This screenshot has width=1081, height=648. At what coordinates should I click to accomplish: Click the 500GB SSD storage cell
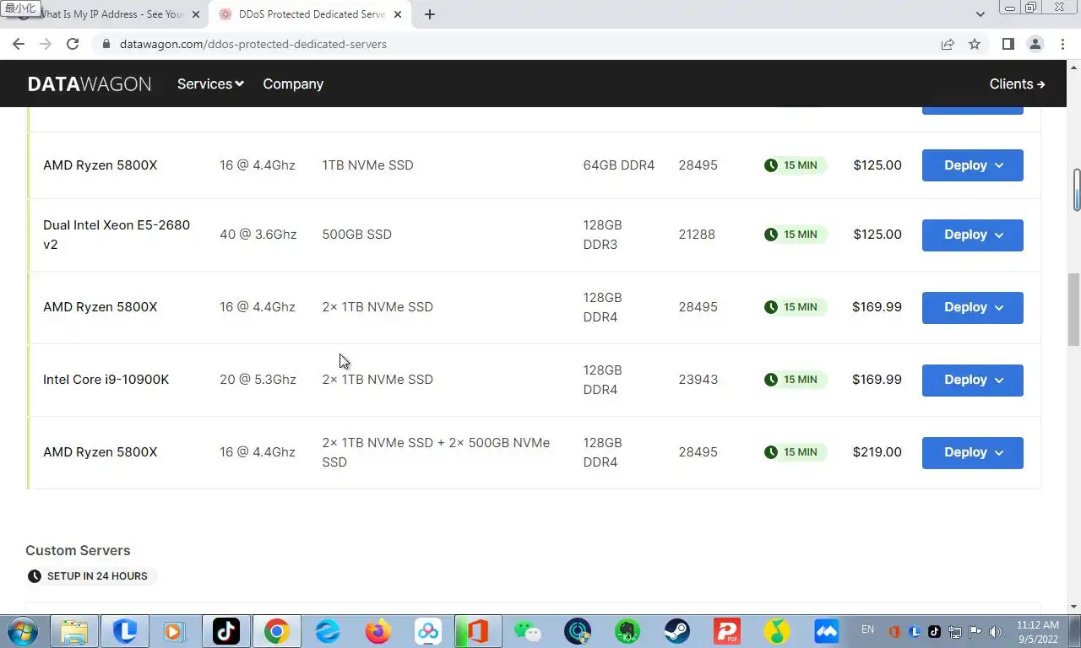[356, 235]
